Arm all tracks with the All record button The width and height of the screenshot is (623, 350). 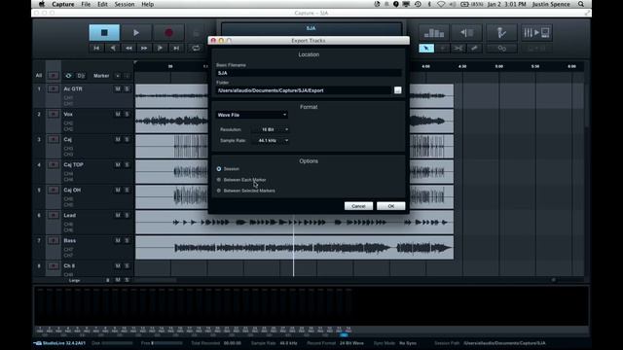coord(53,76)
